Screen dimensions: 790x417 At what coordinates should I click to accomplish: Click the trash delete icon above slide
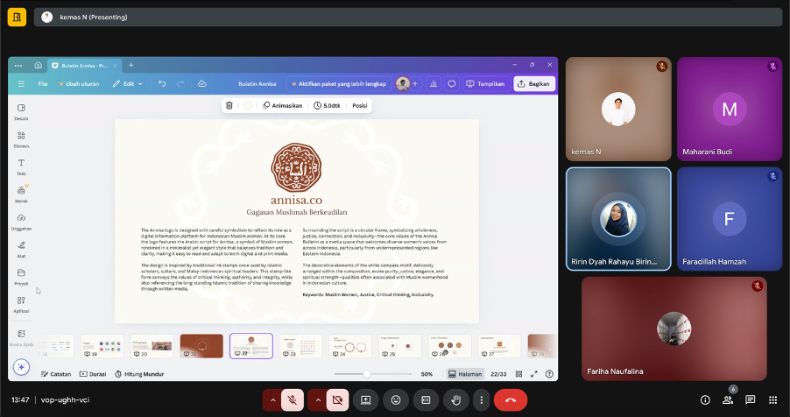(x=229, y=105)
